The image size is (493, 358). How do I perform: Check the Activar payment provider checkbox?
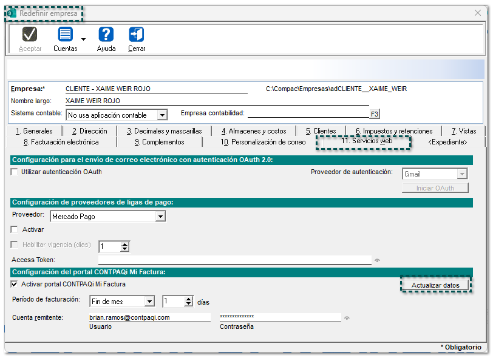pos(15,230)
